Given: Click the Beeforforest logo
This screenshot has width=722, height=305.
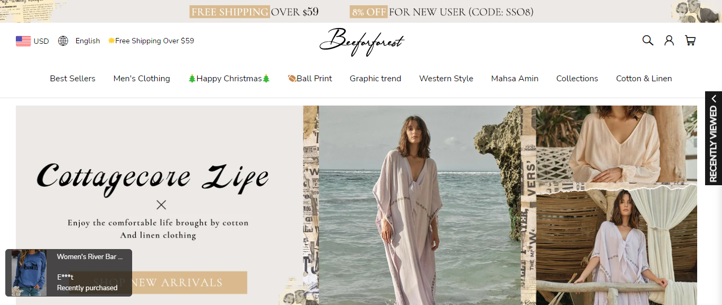Looking at the screenshot, I should click(362, 42).
